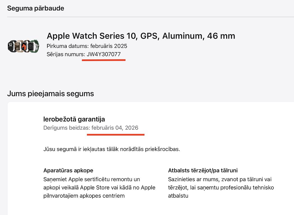The width and height of the screenshot is (294, 215).
Task: Click the Sērijas numurs label
Action: (x=66, y=54)
